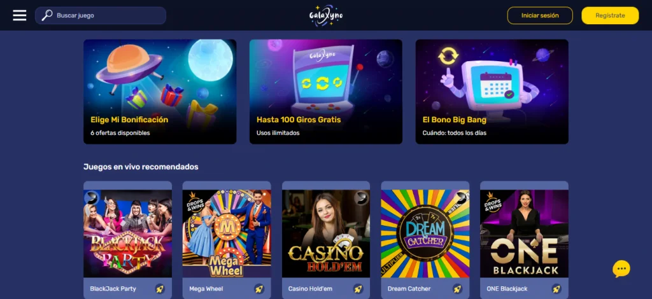
Task: Click the Galaxyno logo
Action: [x=326, y=16]
